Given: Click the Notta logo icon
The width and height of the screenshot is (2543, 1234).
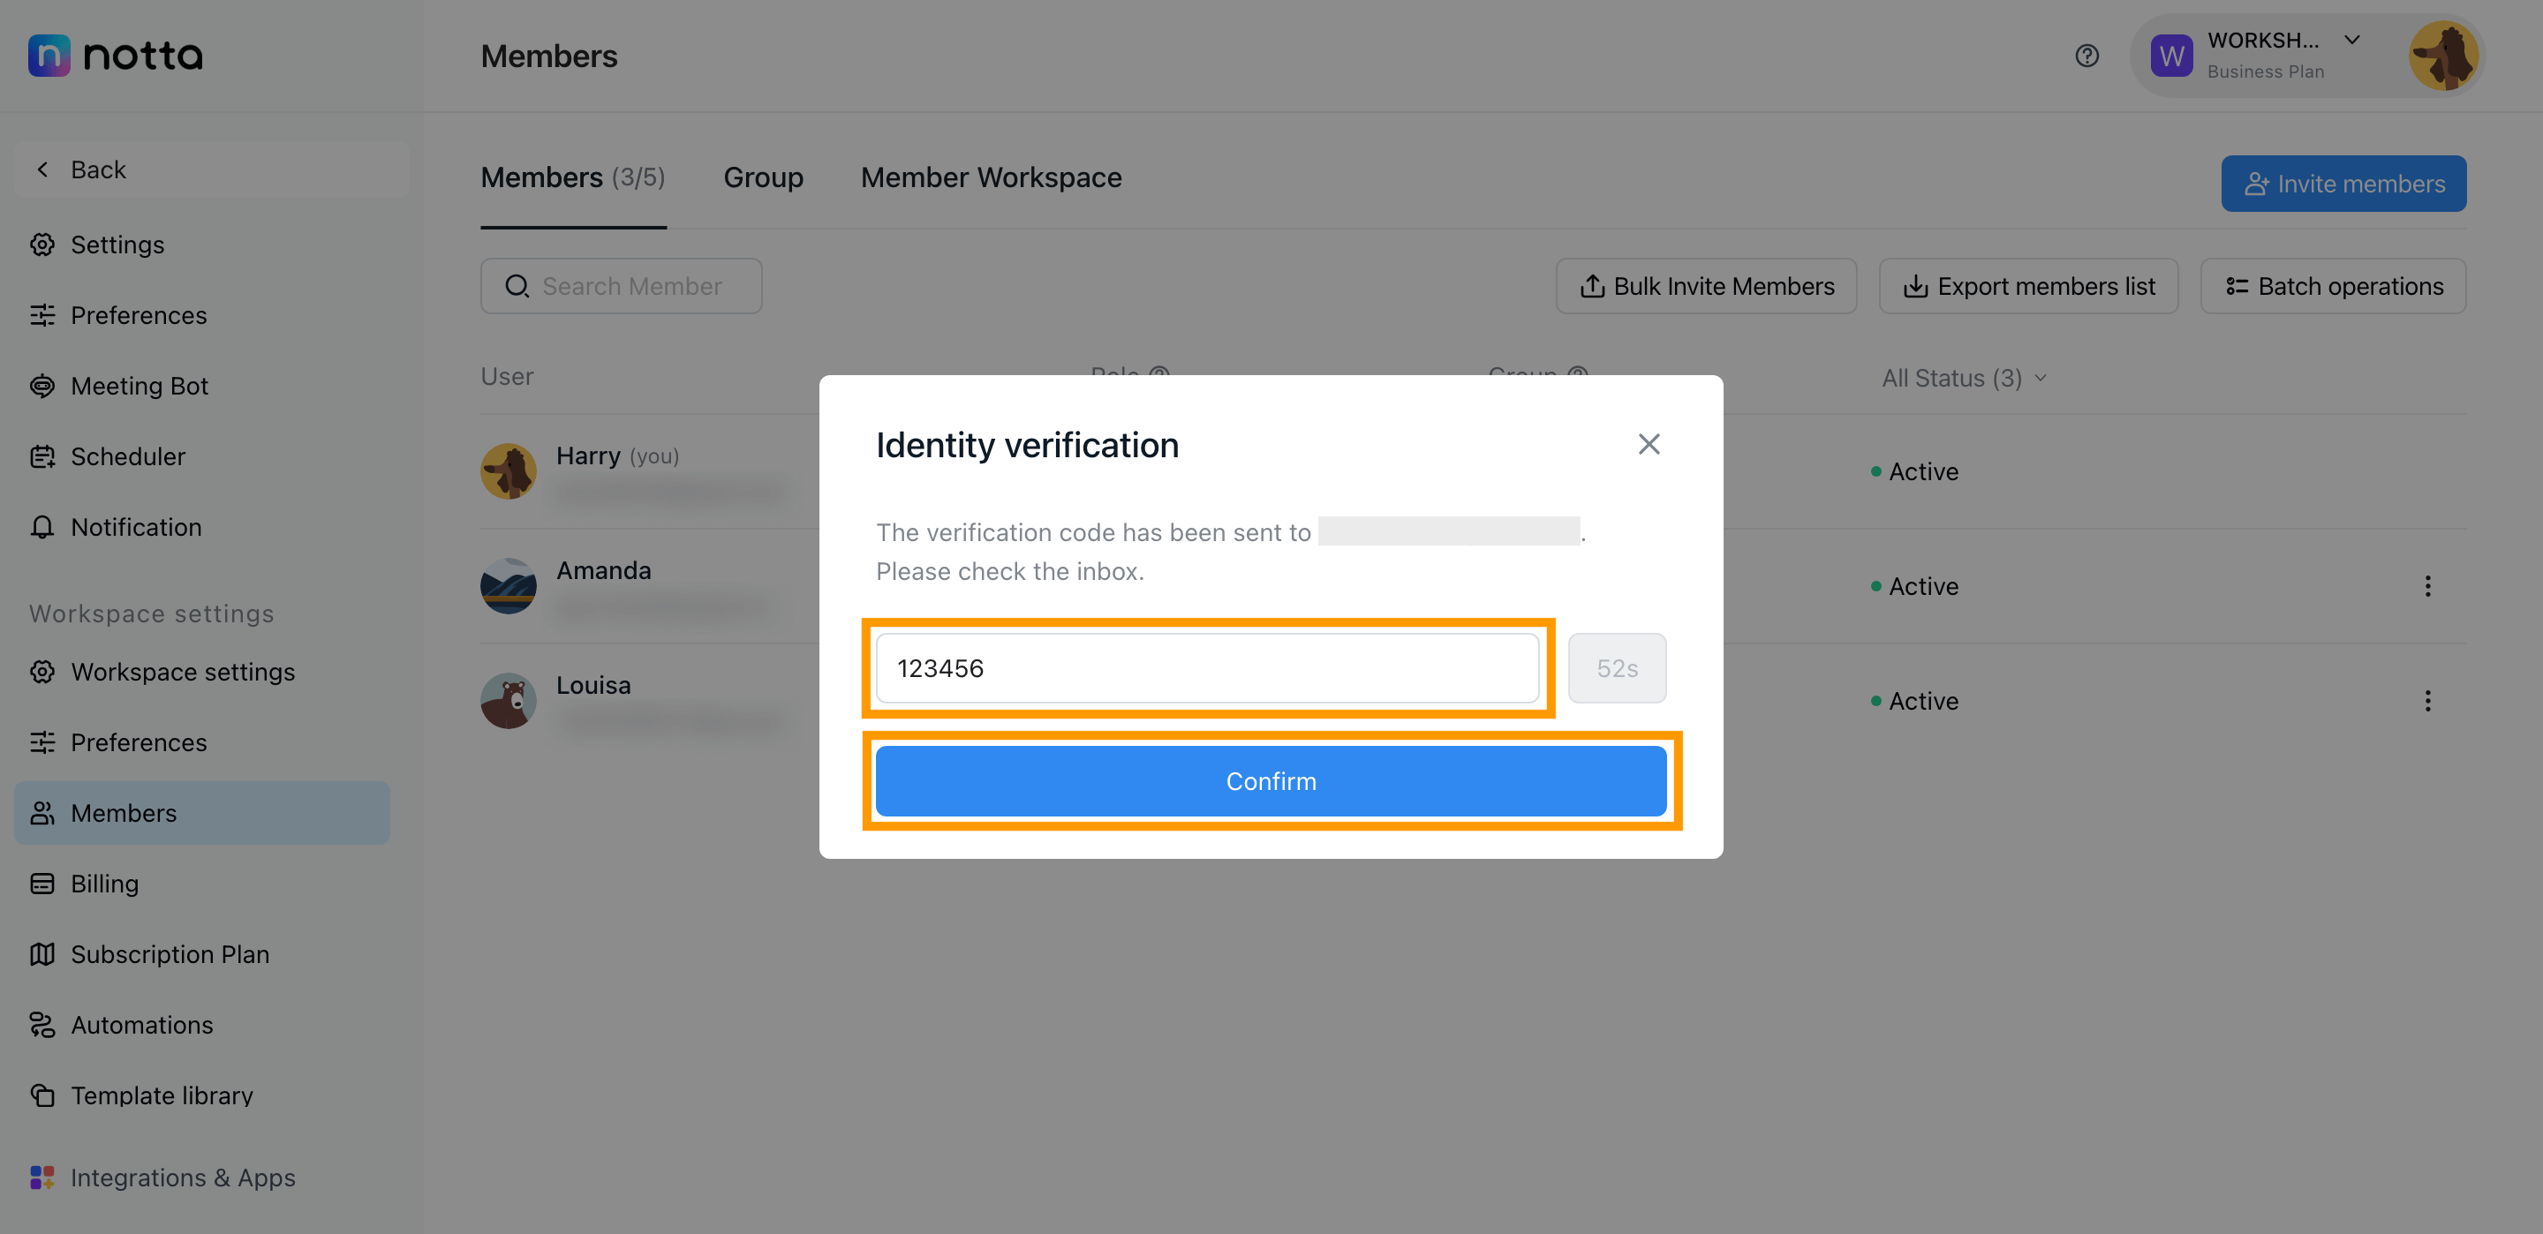Looking at the screenshot, I should [49, 56].
